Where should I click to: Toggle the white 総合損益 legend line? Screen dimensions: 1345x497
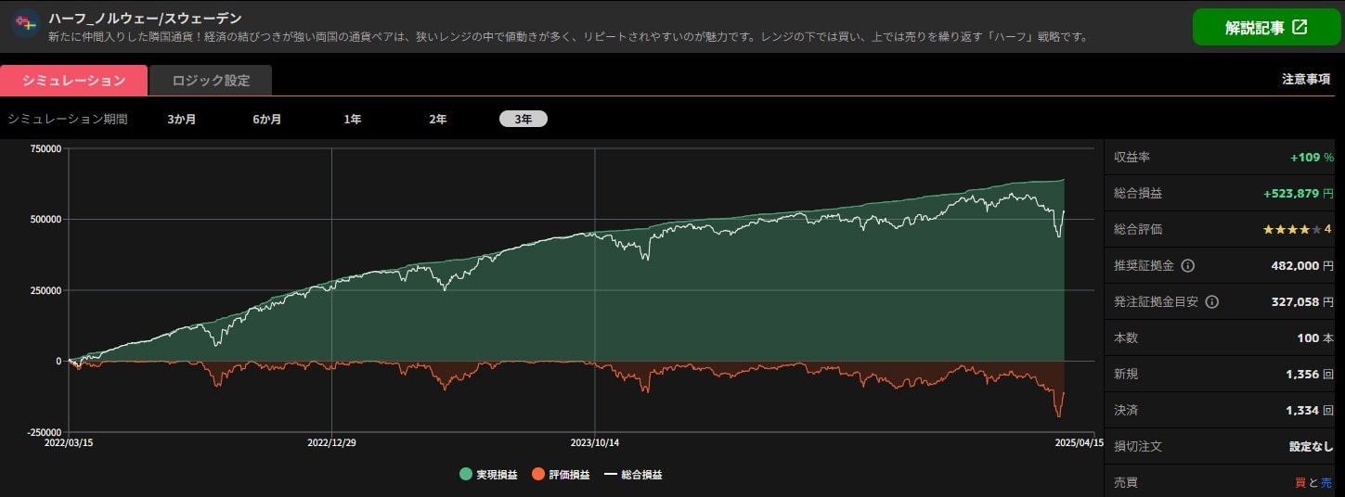[x=610, y=475]
